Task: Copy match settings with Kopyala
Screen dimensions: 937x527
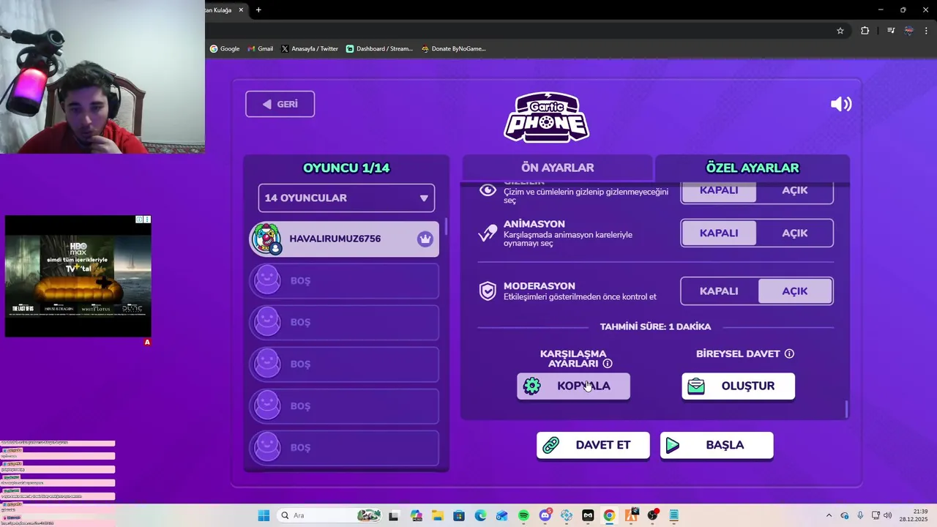Action: (x=573, y=386)
